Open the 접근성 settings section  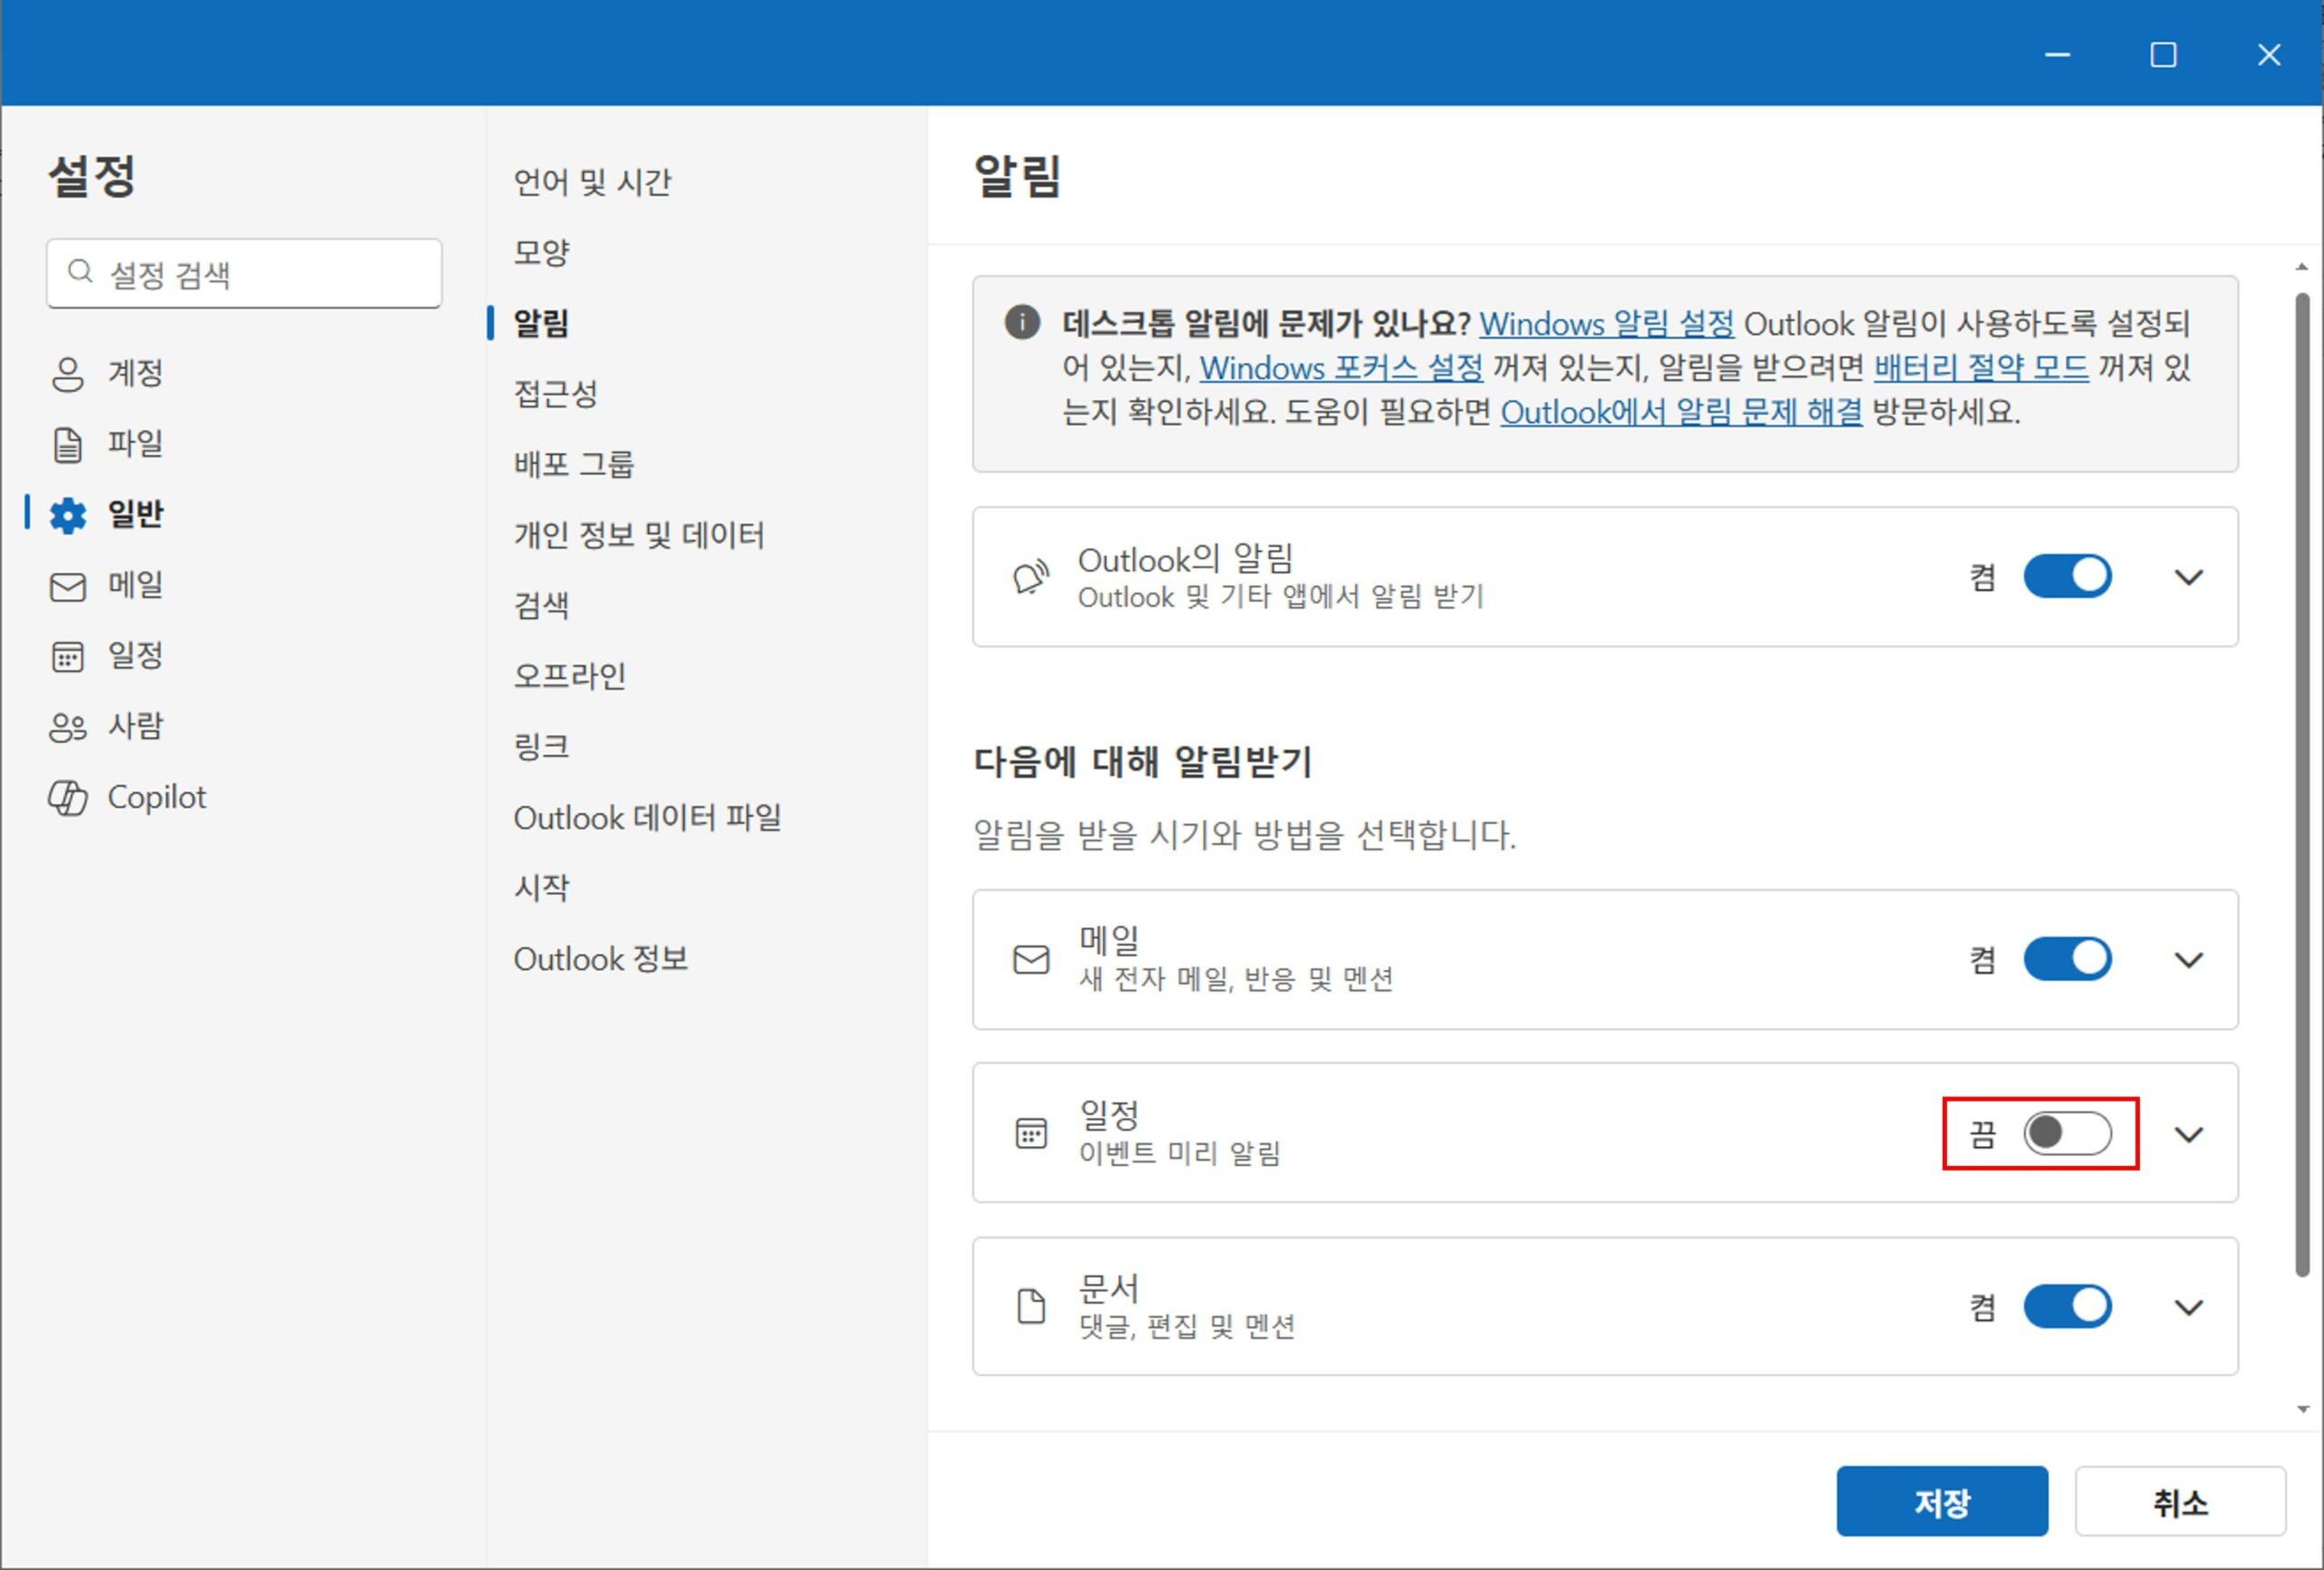[555, 393]
